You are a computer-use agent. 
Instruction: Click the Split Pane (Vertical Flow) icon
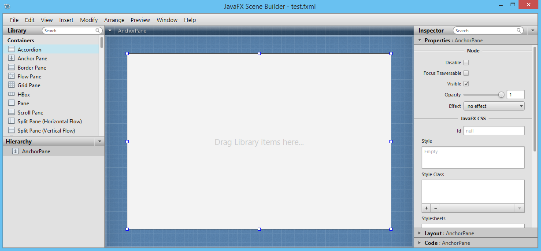click(x=11, y=130)
